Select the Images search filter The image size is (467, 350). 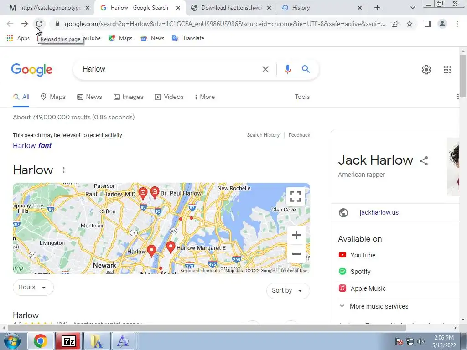click(128, 97)
